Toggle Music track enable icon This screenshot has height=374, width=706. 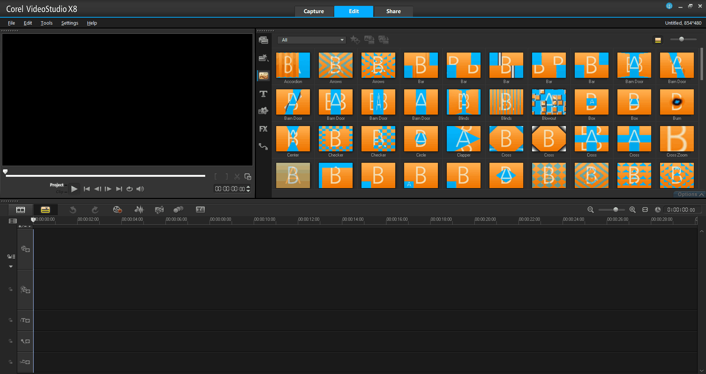[x=25, y=362]
